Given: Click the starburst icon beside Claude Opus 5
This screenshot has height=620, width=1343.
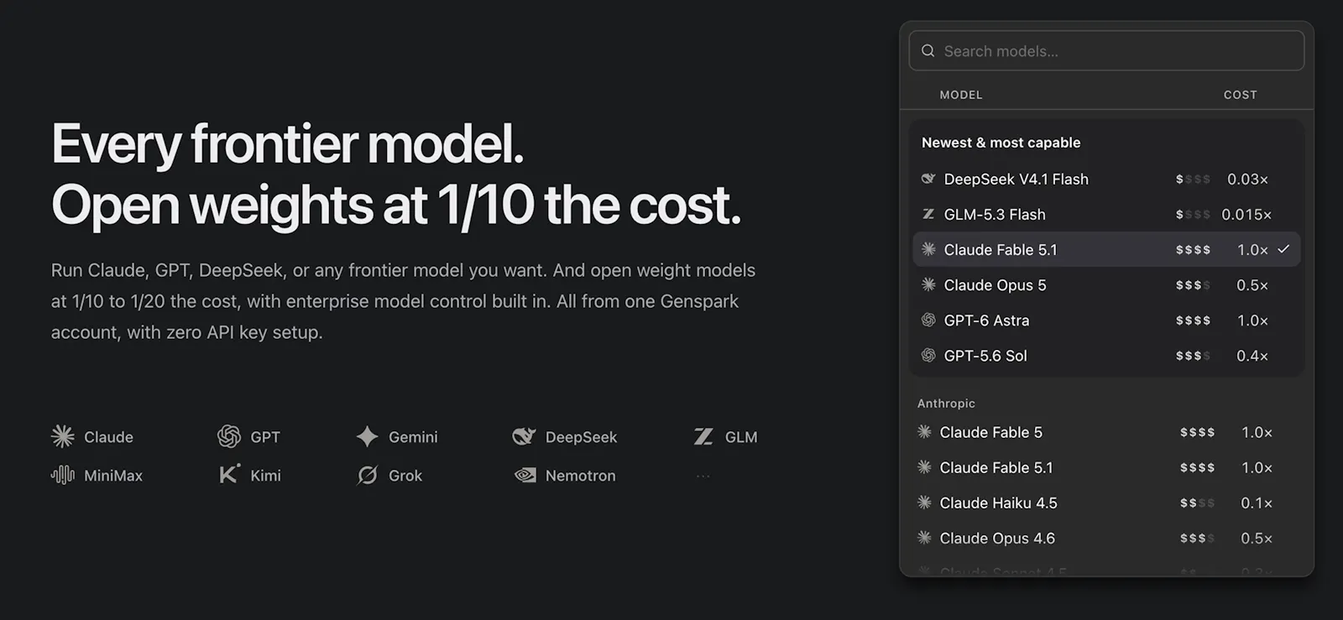Looking at the screenshot, I should coord(928,284).
